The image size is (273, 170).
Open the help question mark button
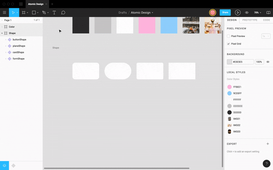(267, 164)
